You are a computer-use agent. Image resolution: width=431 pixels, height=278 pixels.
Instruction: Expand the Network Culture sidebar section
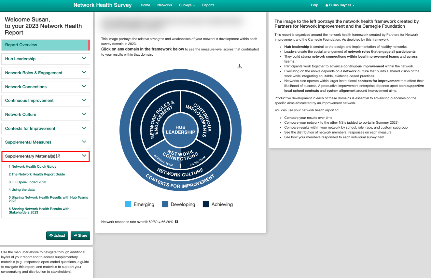coord(46,115)
